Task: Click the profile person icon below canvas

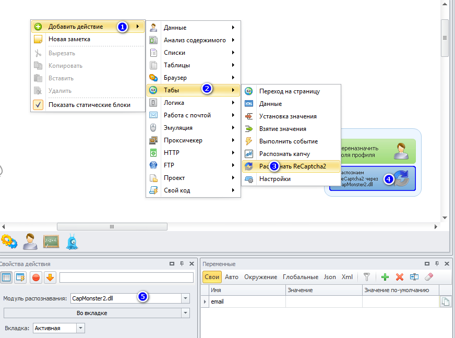Action: 30,242
